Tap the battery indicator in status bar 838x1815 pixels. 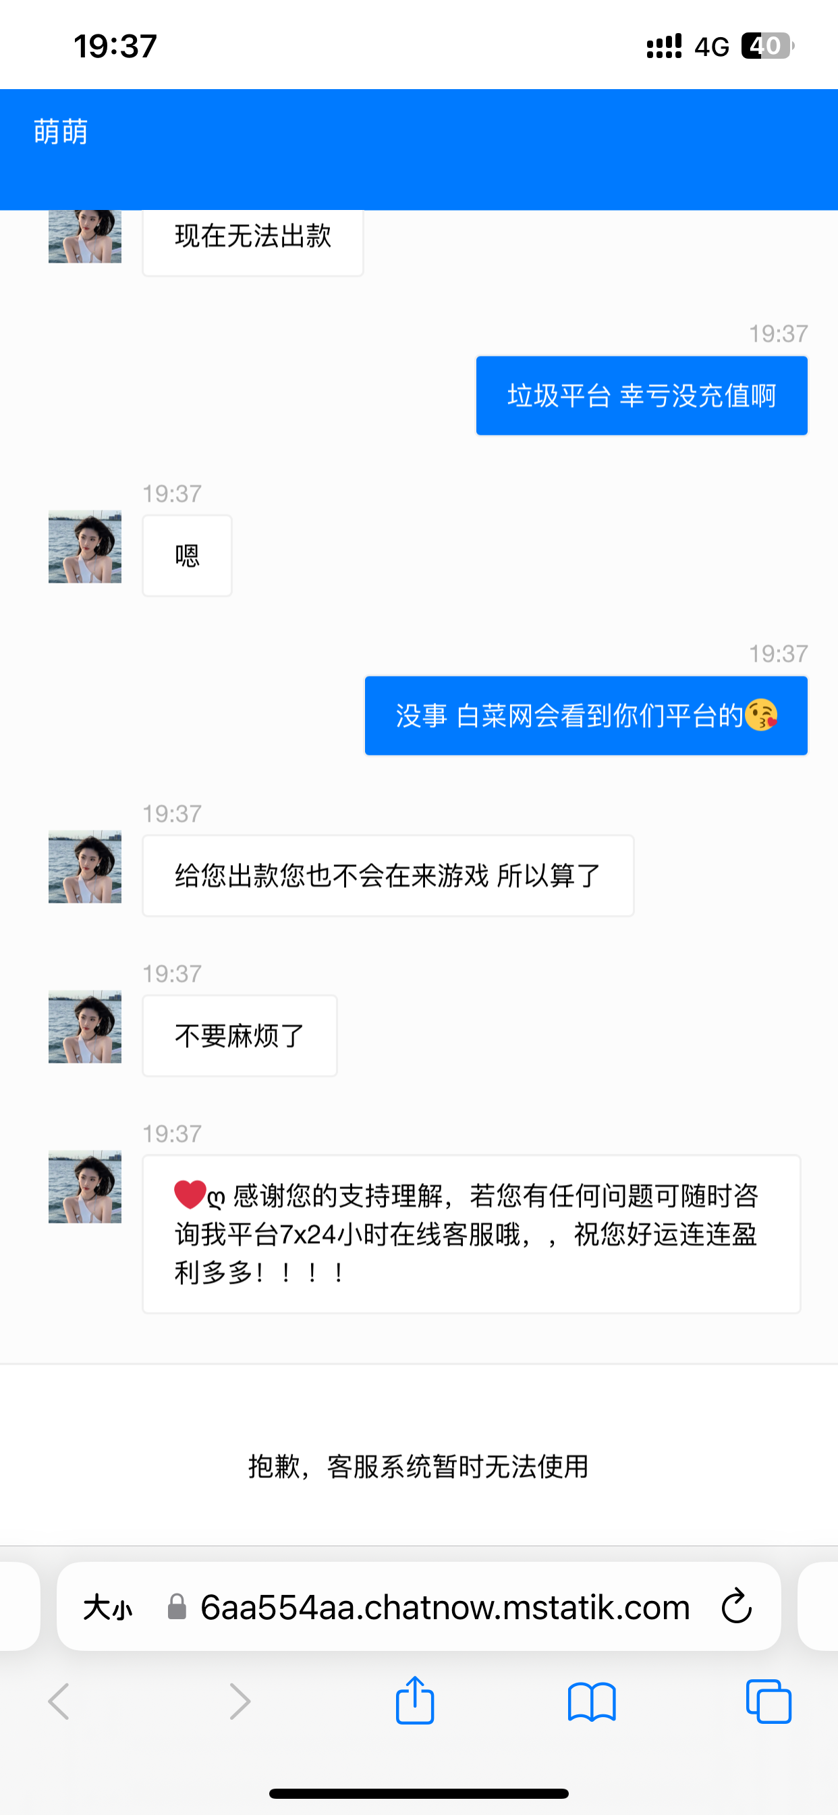pyautogui.click(x=767, y=47)
